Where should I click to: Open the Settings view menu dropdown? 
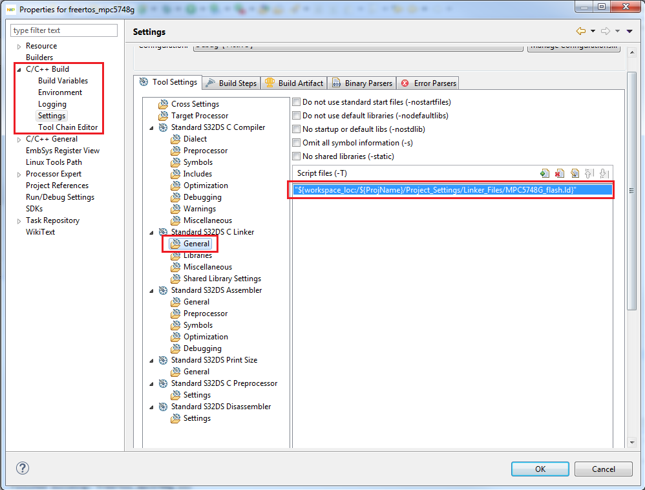tap(629, 31)
